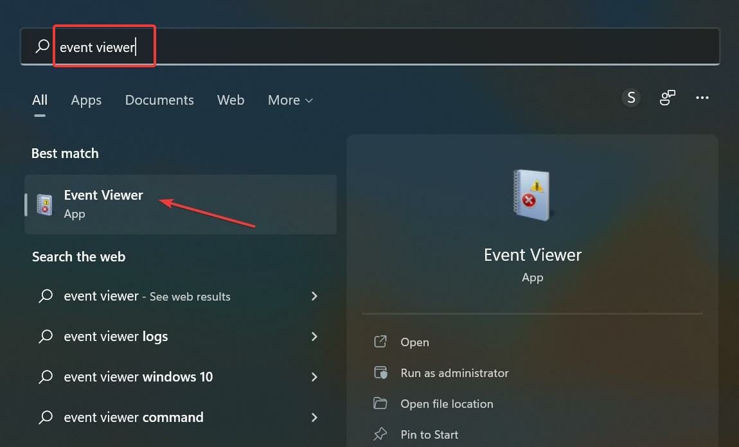Viewport: 739px width, 447px height.
Task: Expand the More dropdown
Action: click(290, 100)
